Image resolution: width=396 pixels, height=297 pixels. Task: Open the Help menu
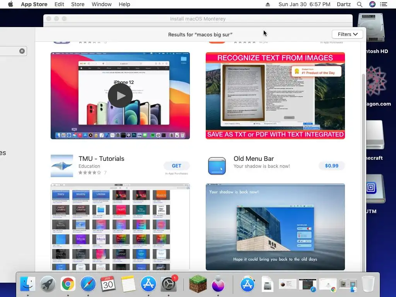click(x=124, y=4)
